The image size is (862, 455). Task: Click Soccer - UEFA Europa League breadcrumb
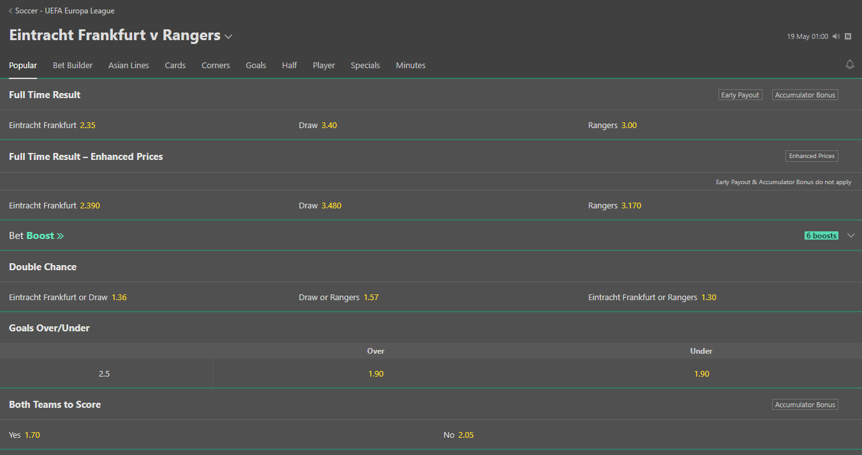pyautogui.click(x=65, y=11)
